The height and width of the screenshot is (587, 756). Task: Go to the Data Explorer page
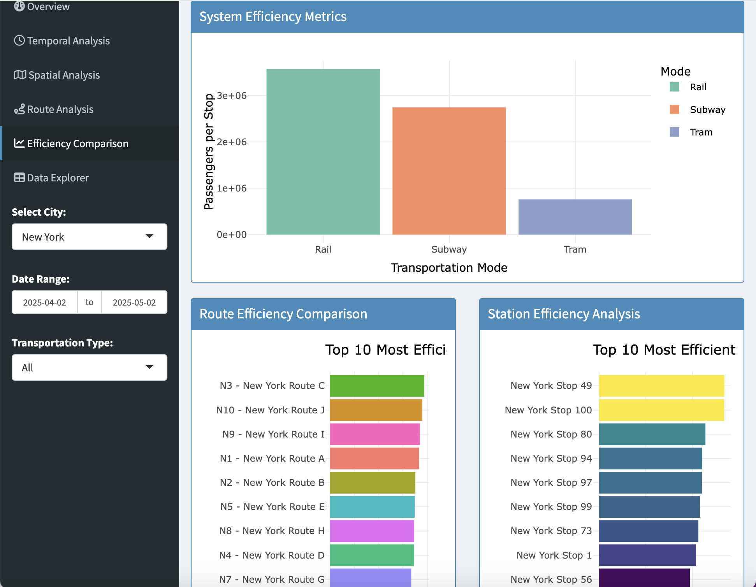[58, 178]
